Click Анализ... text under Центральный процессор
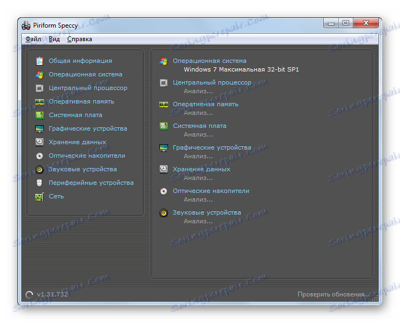400x323 pixels. [198, 91]
